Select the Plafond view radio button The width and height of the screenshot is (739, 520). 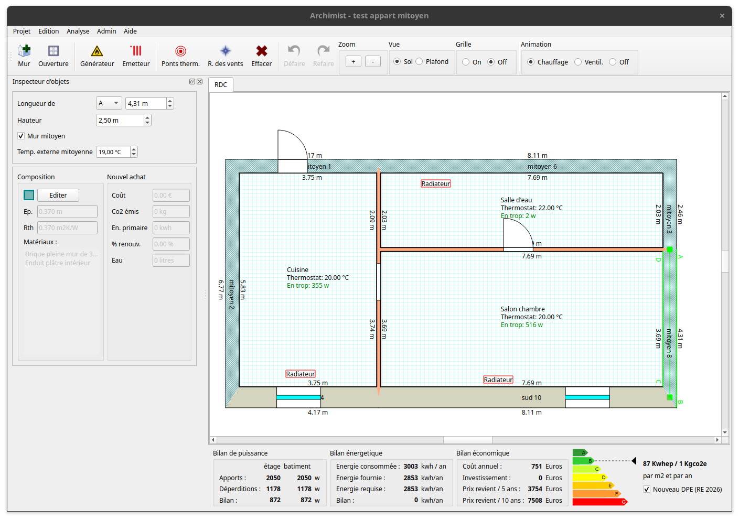(420, 62)
